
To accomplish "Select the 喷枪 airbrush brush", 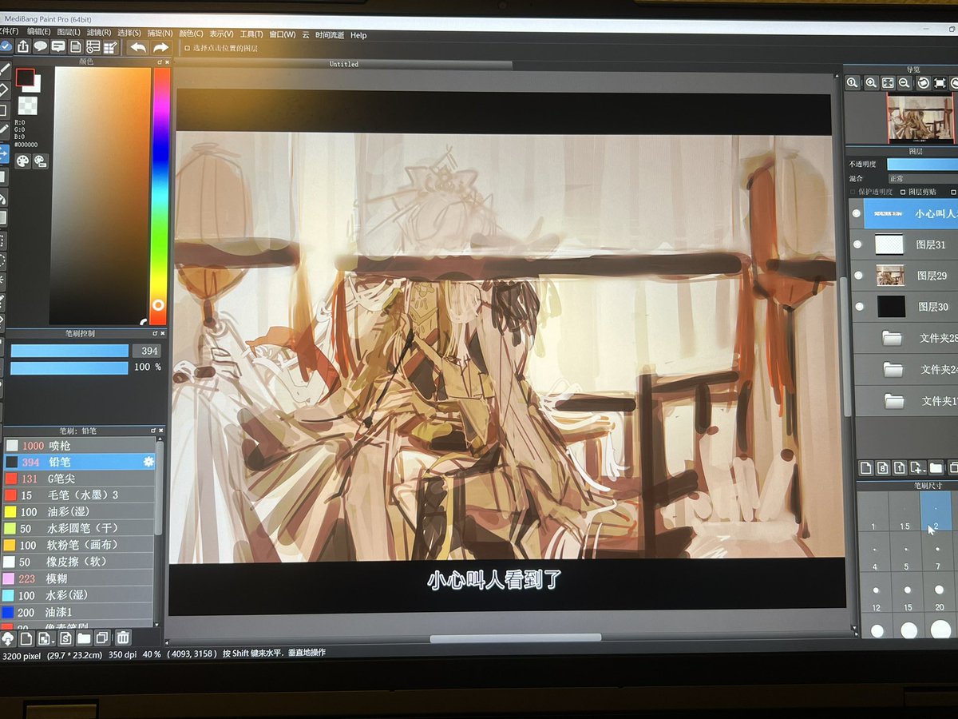I will [x=79, y=445].
